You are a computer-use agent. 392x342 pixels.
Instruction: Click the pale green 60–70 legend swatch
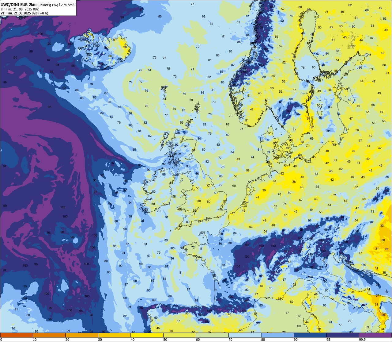[212, 335]
